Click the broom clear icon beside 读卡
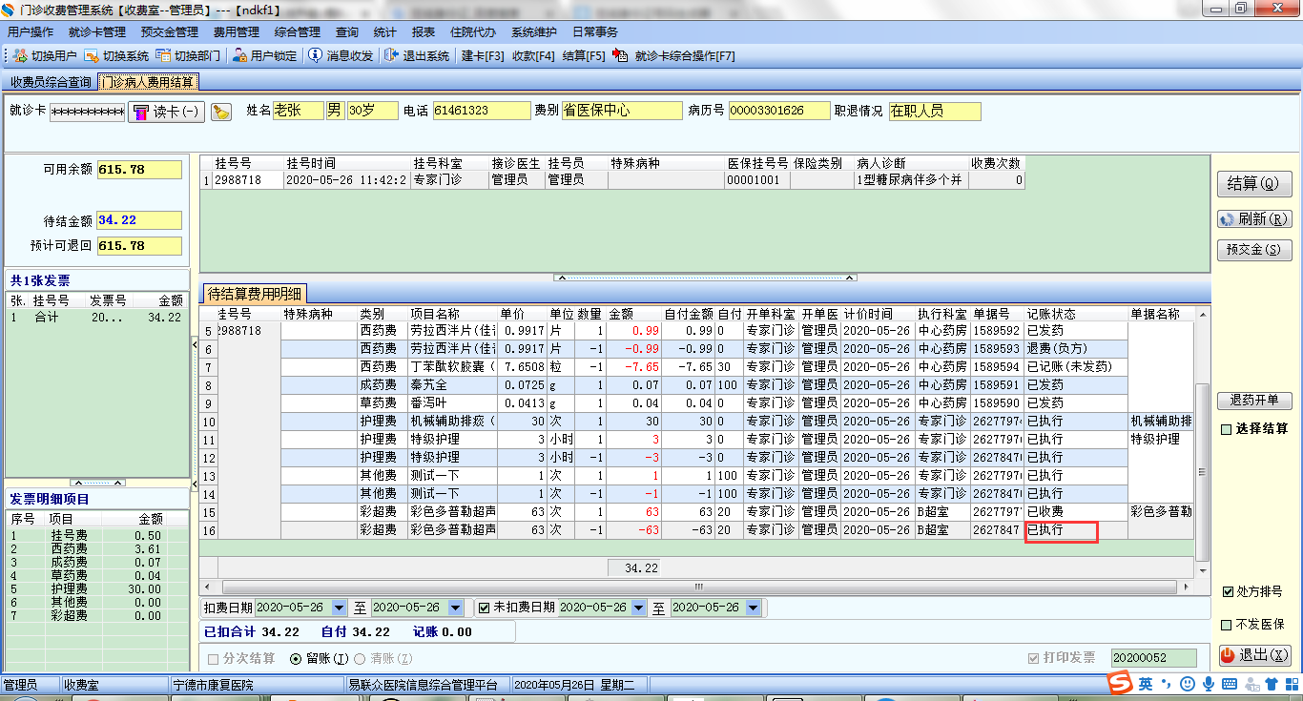This screenshot has width=1303, height=701. click(221, 112)
